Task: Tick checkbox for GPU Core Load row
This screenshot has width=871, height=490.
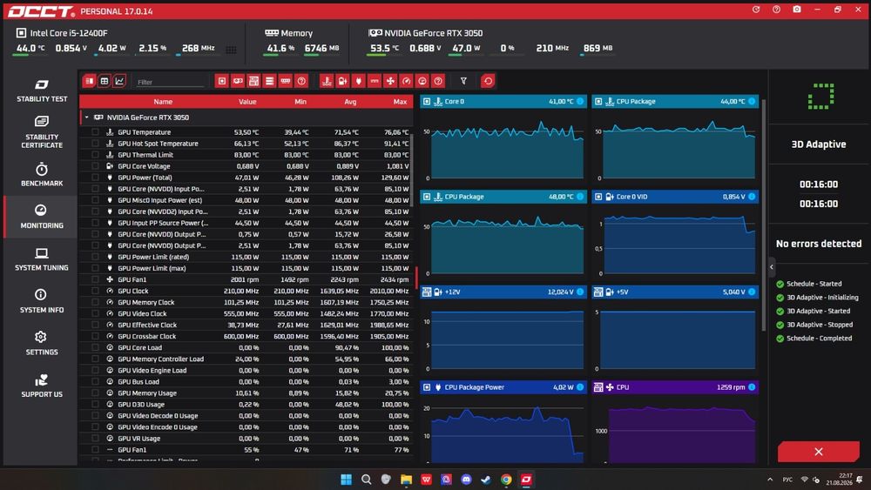Action: pos(95,348)
